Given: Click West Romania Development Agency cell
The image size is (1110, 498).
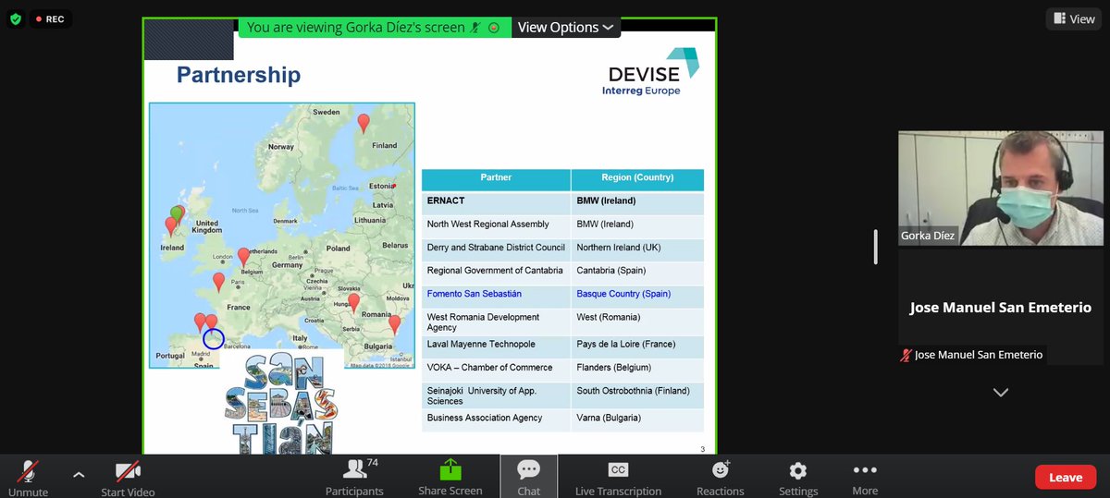Looking at the screenshot, I should click(496, 322).
